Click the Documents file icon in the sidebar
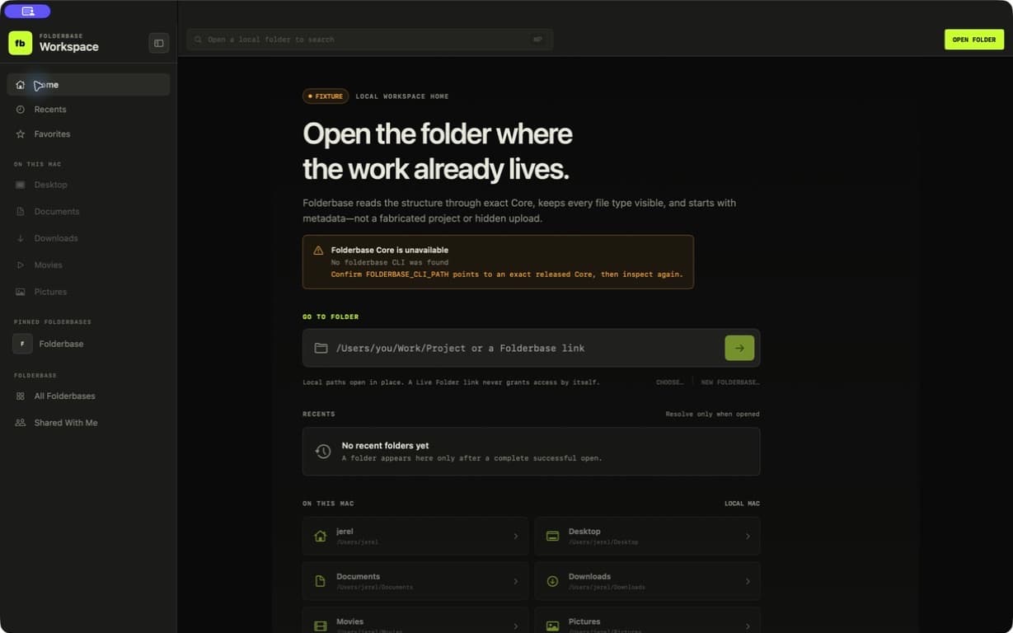The width and height of the screenshot is (1013, 633). click(x=21, y=212)
